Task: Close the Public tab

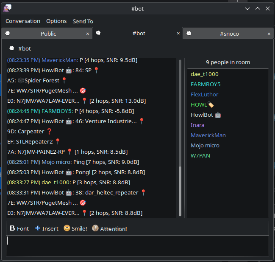Action: click(x=88, y=34)
